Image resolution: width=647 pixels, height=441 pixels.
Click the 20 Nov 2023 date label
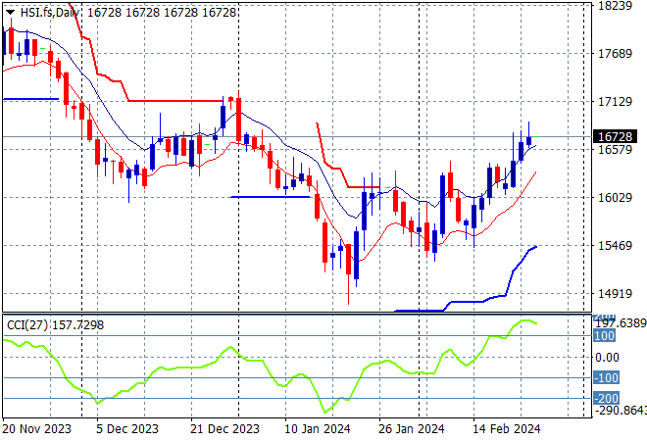click(x=35, y=428)
